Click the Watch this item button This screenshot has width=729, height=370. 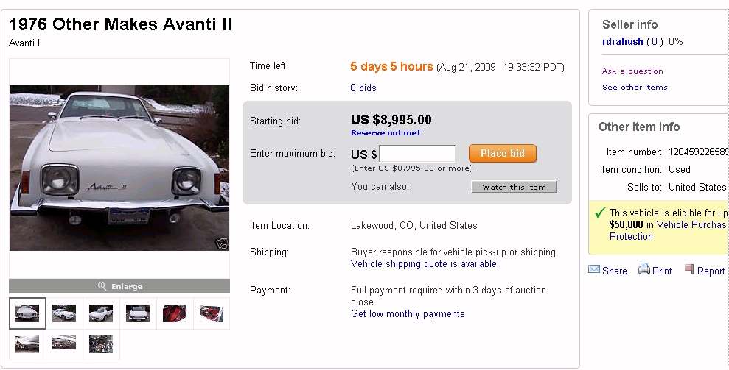[514, 187]
